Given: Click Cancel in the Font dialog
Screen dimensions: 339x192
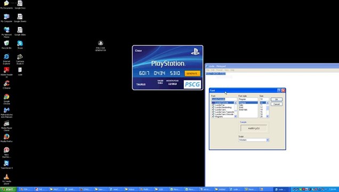Looking at the screenshot, I should [x=277, y=104].
